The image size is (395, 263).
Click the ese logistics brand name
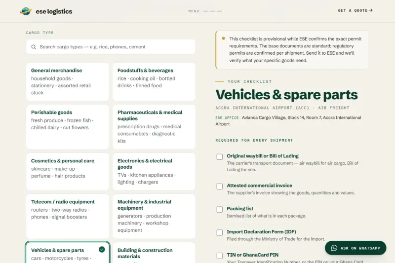pos(54,11)
